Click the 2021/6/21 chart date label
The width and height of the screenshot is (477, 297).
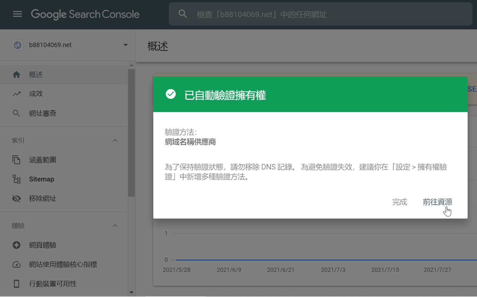tap(281, 270)
